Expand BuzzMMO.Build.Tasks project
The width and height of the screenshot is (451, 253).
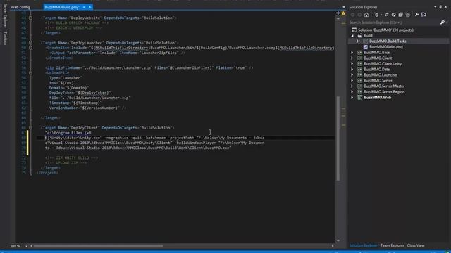tap(358, 41)
